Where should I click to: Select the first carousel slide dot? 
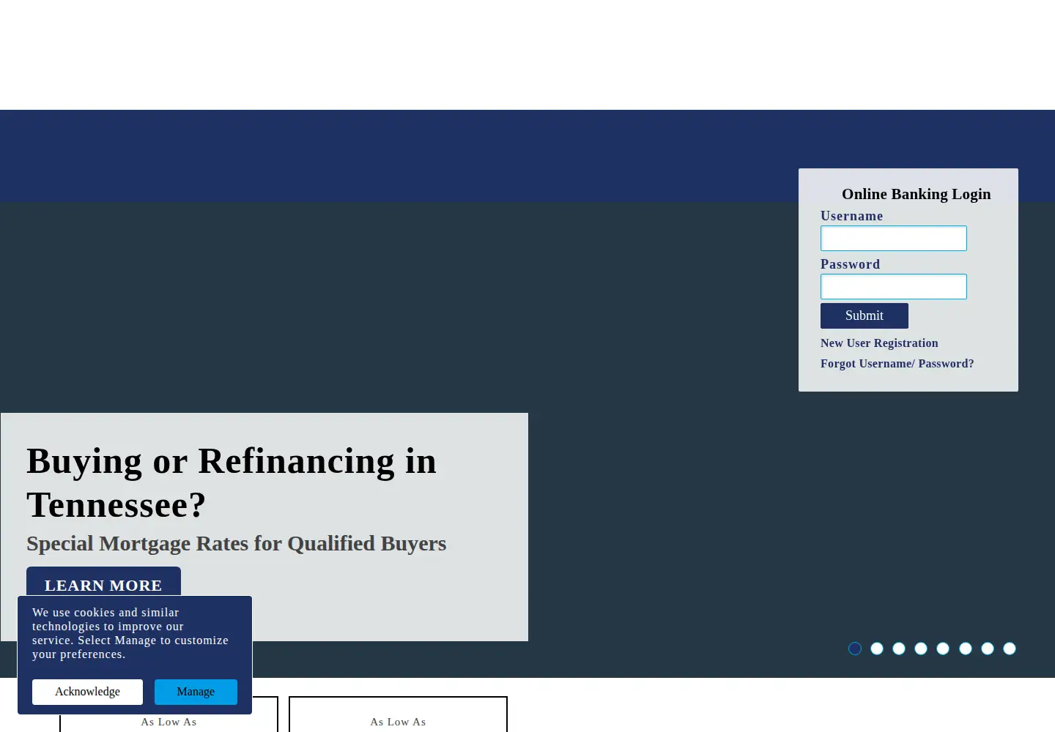click(855, 649)
